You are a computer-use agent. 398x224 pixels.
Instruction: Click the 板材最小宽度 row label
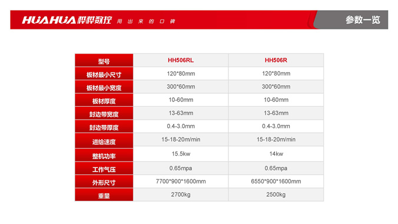[104, 87]
